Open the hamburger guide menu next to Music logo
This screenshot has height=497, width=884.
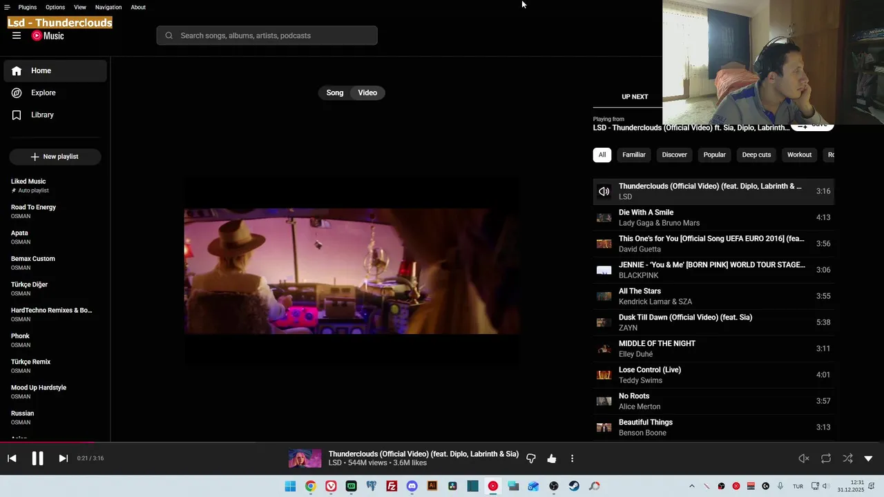pyautogui.click(x=17, y=36)
